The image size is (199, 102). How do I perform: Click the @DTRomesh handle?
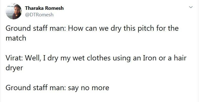39,15
